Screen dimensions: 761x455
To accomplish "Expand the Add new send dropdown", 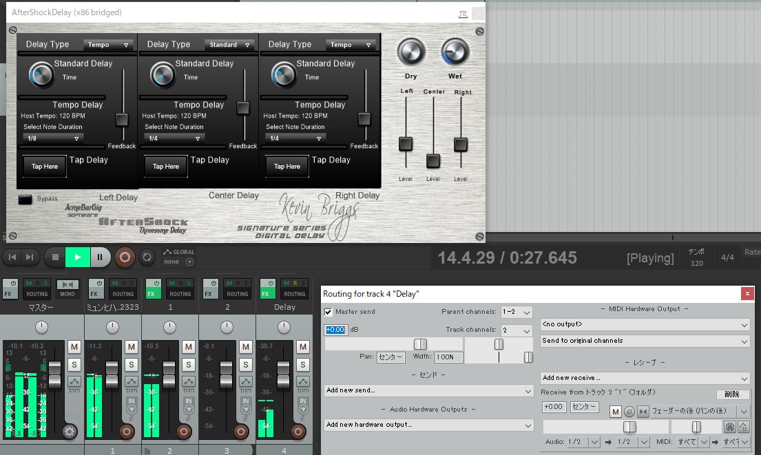I will point(428,390).
